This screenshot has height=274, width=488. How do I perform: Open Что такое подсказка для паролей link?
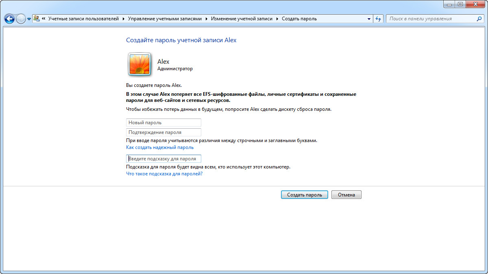[x=164, y=174]
